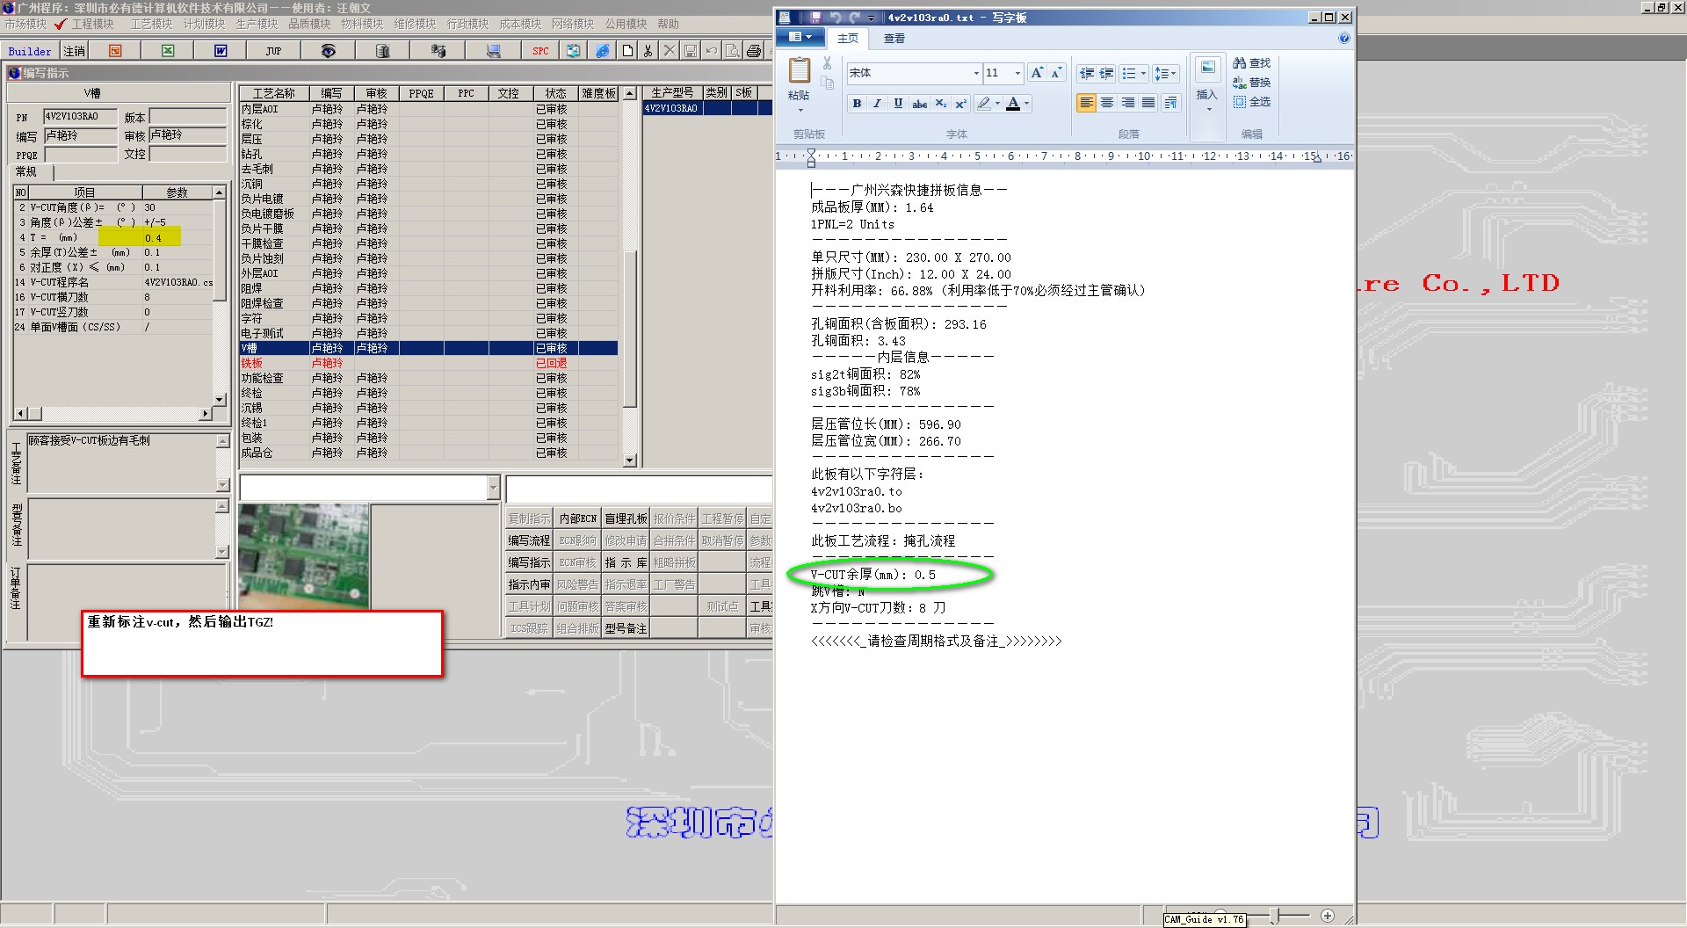
Task: Click the Undo arrow in WordPad title bar
Action: [x=835, y=18]
